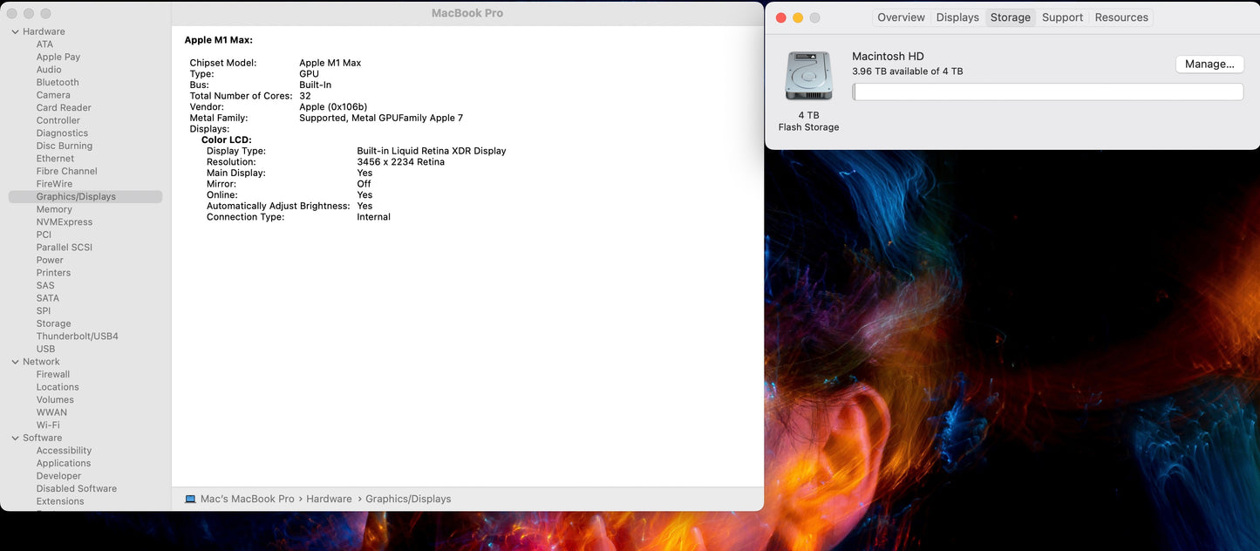
Task: Select Memory in the hardware list
Action: (54, 209)
